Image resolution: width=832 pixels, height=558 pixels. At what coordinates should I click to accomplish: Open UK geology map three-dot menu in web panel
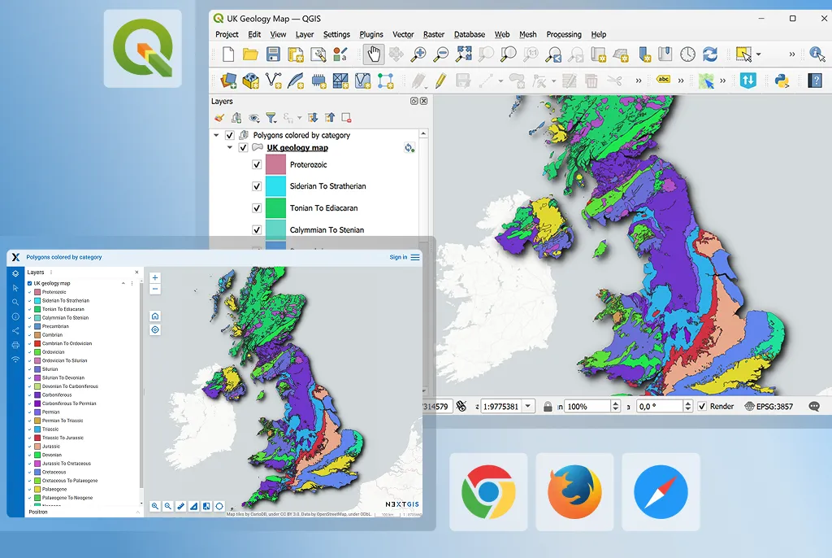(132, 283)
